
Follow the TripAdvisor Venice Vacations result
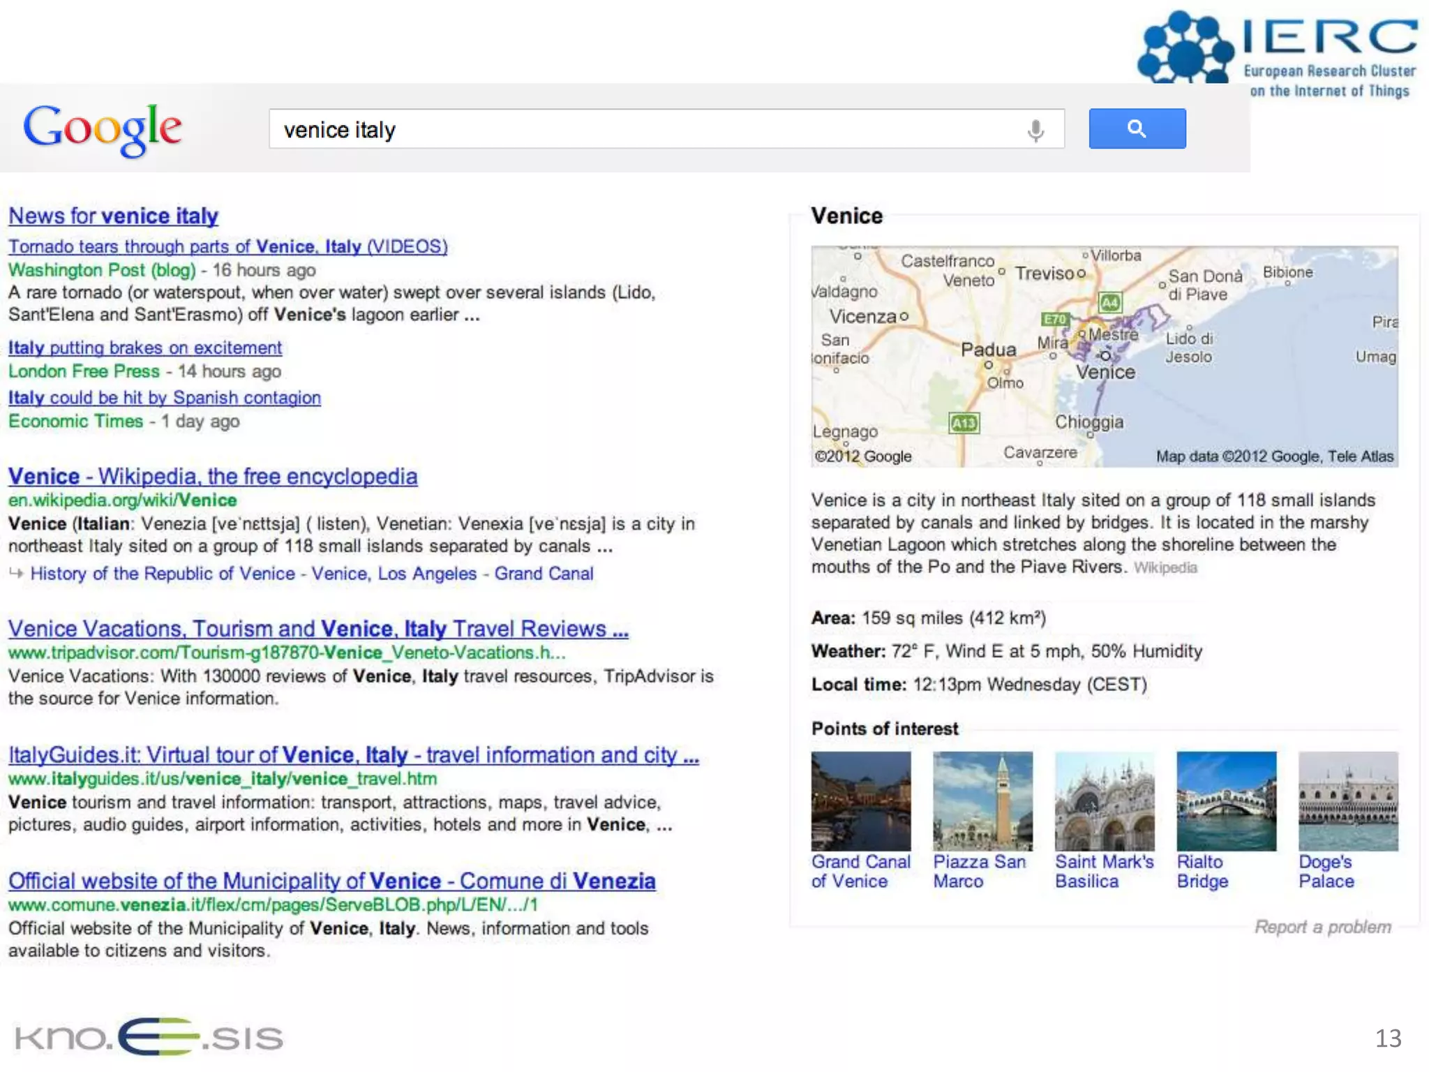[x=318, y=629]
